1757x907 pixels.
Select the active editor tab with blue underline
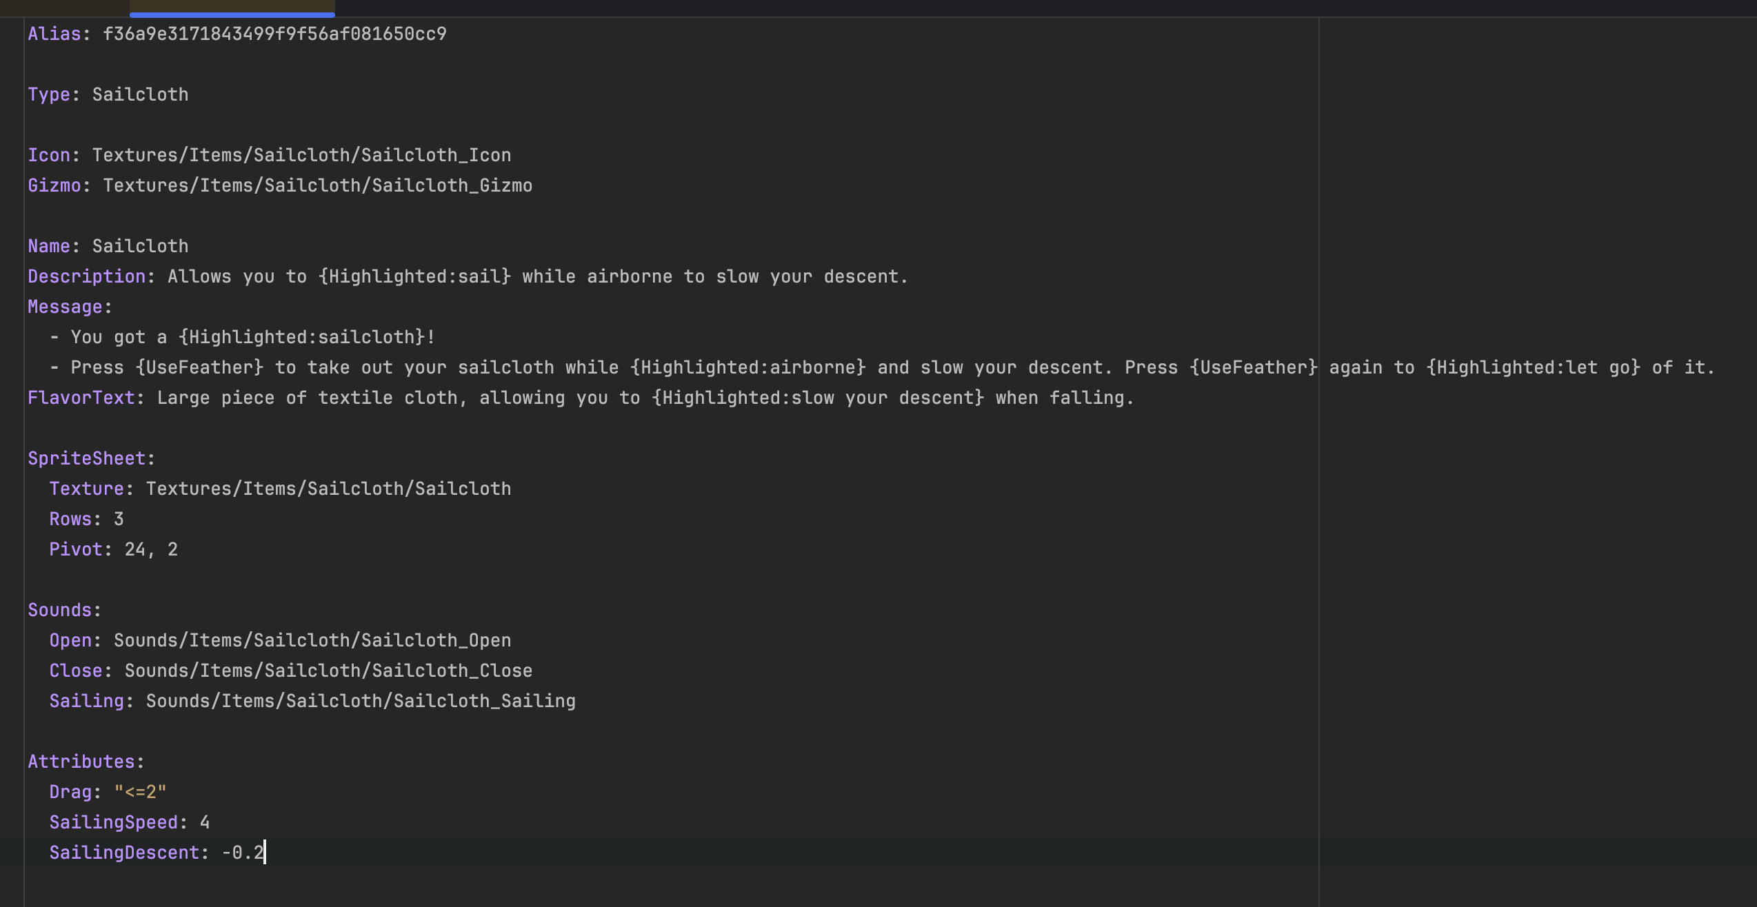click(232, 8)
